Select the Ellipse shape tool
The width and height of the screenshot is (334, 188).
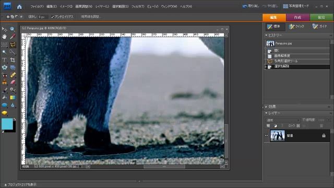[x=4, y=105]
